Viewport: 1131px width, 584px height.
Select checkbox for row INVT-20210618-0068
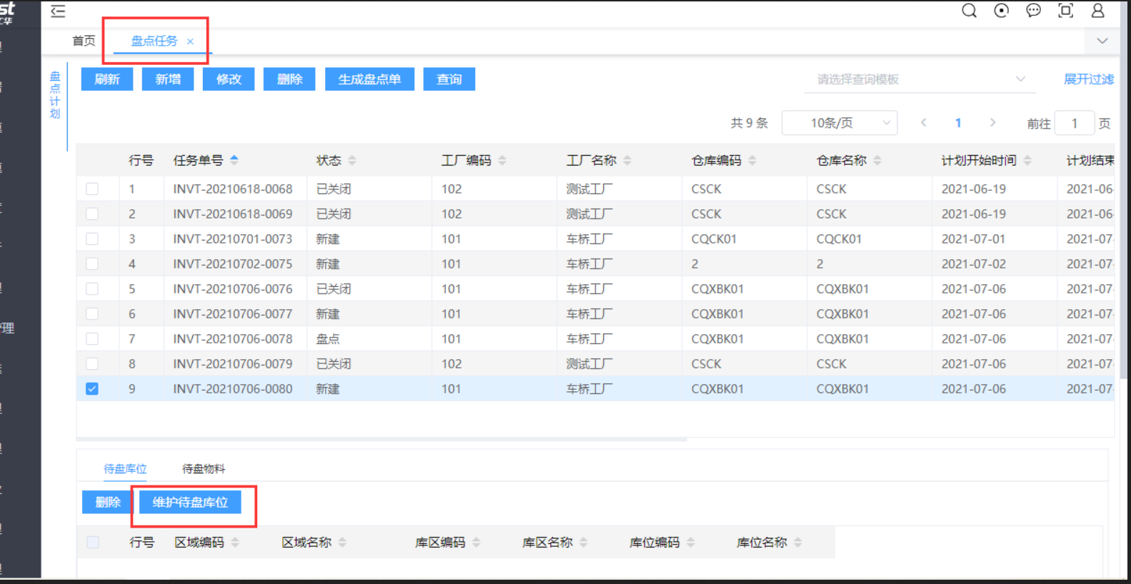[x=92, y=189]
